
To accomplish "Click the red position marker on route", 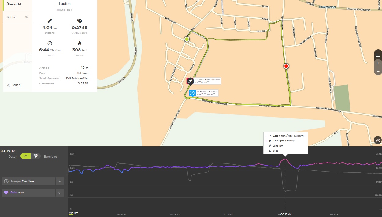I will click(286, 66).
